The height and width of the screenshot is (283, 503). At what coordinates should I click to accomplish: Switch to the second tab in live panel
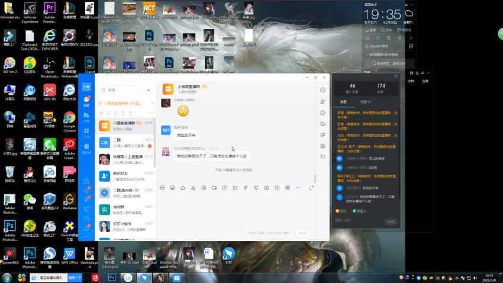click(365, 102)
